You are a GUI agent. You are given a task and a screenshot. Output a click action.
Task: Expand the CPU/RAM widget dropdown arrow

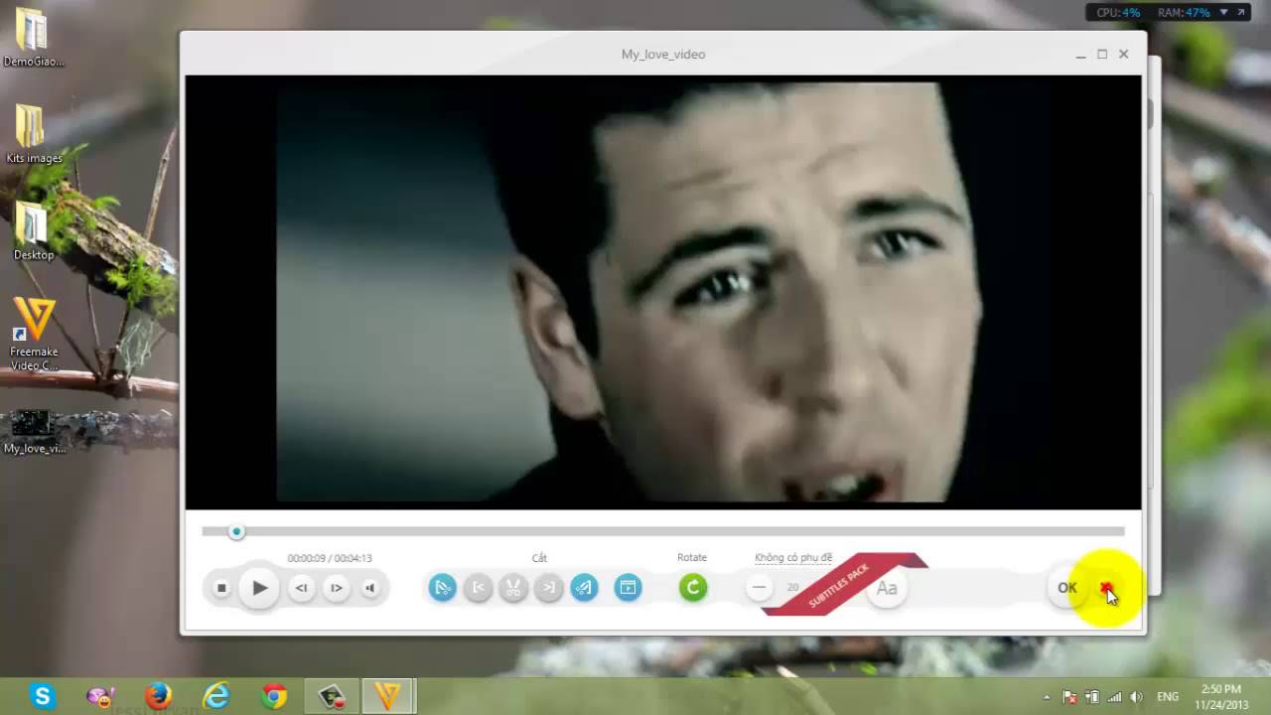coord(1223,13)
